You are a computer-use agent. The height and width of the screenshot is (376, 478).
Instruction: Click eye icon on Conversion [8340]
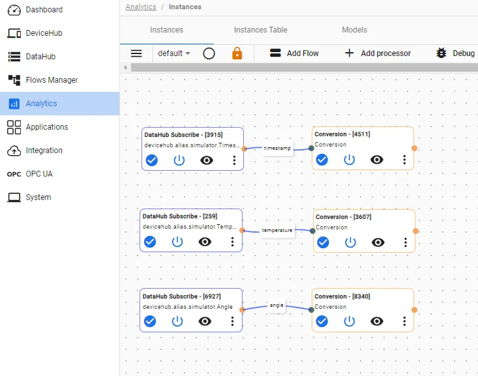click(377, 321)
